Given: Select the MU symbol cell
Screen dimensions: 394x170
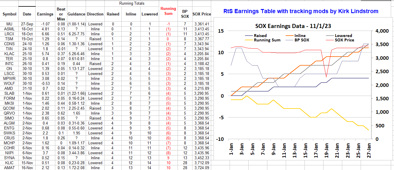Looking at the screenshot, I should pyautogui.click(x=9, y=24).
